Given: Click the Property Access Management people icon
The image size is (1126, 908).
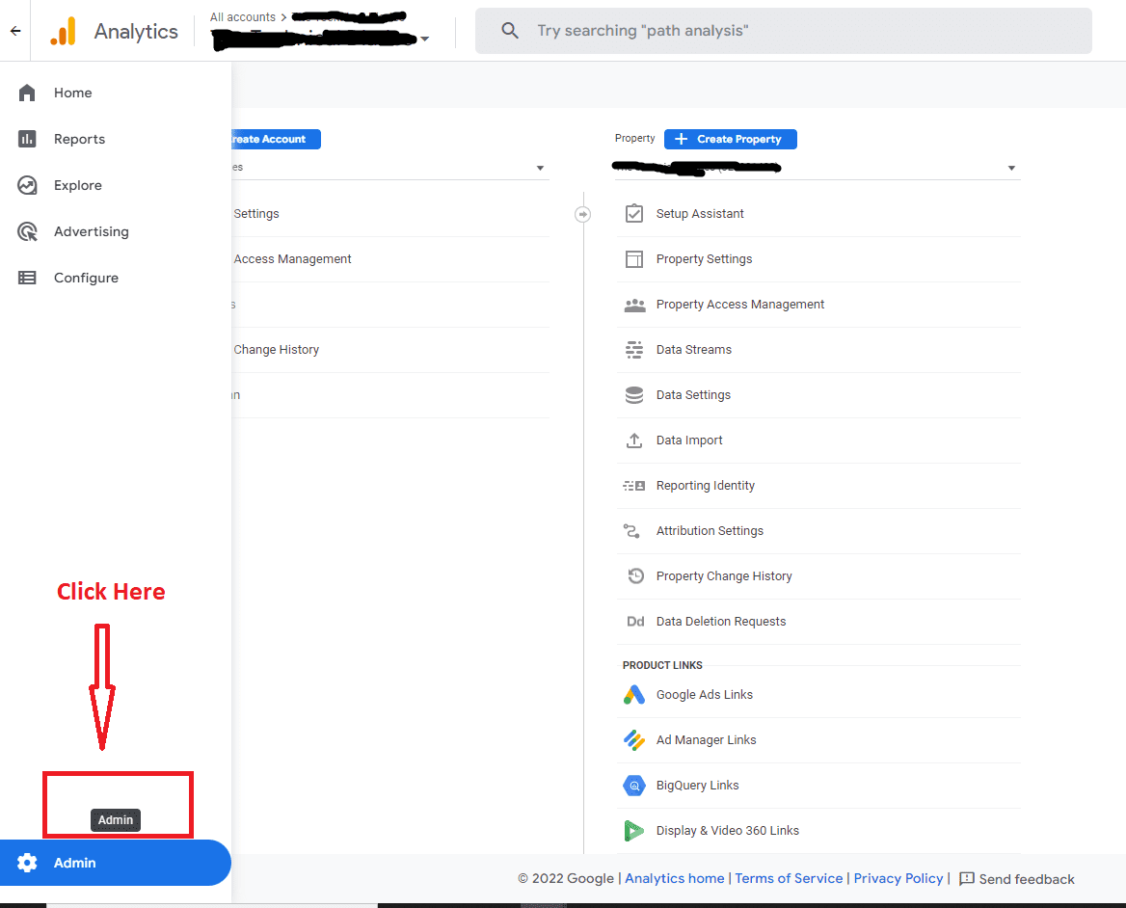Looking at the screenshot, I should click(x=634, y=305).
